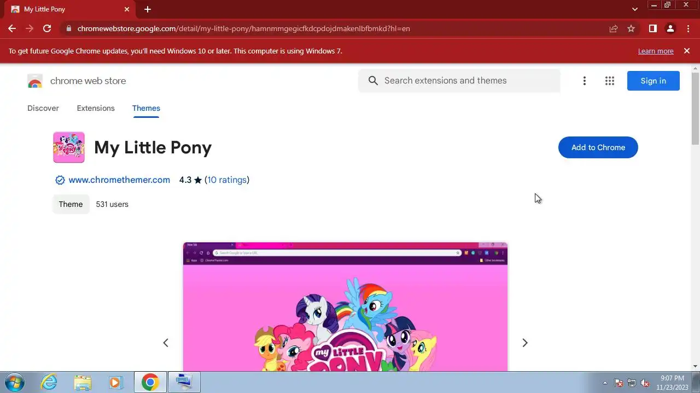The image size is (700, 393).
Task: Click the scrollbar down arrow
Action: tap(696, 366)
